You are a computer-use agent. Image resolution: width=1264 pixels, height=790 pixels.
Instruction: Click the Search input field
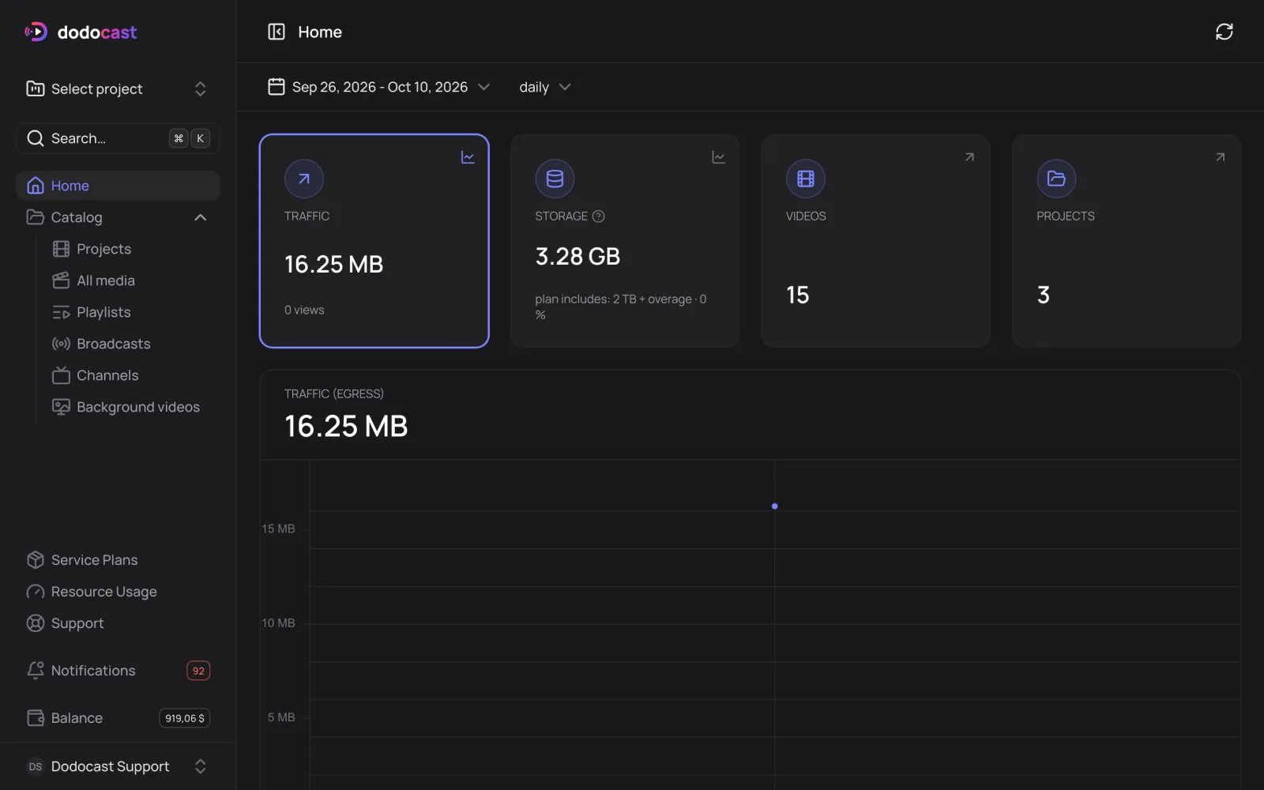(118, 138)
